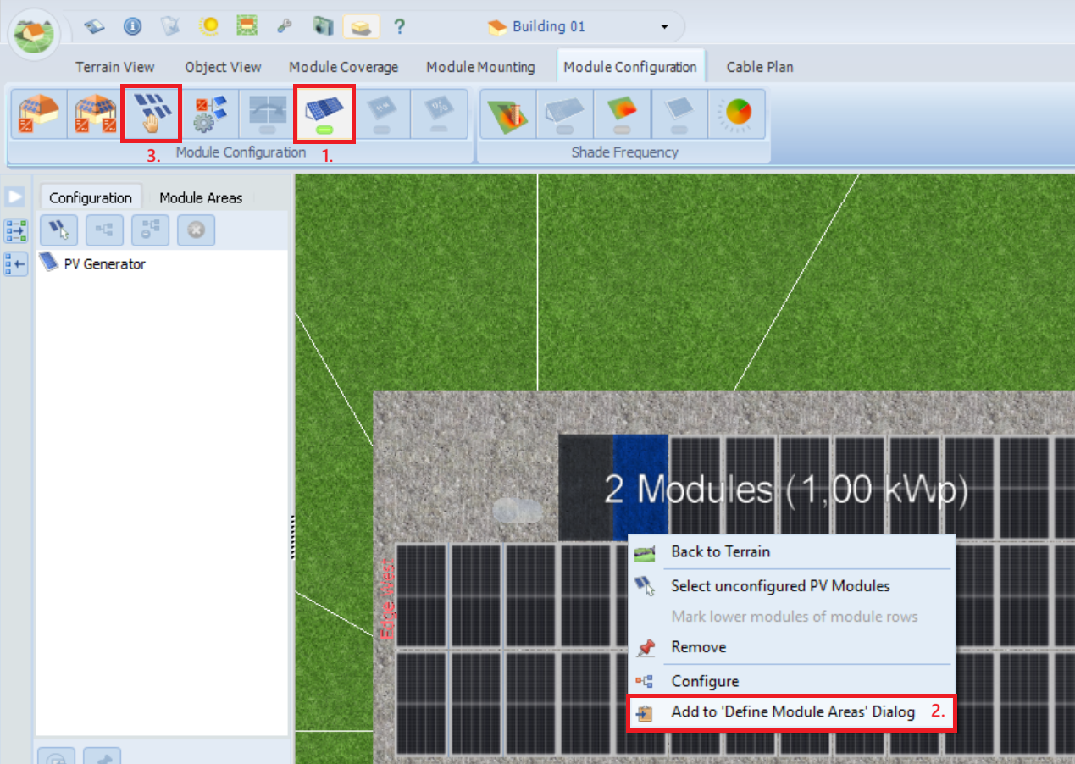Open the Cable Plan ribbon tab
This screenshot has width=1075, height=764.
(760, 67)
